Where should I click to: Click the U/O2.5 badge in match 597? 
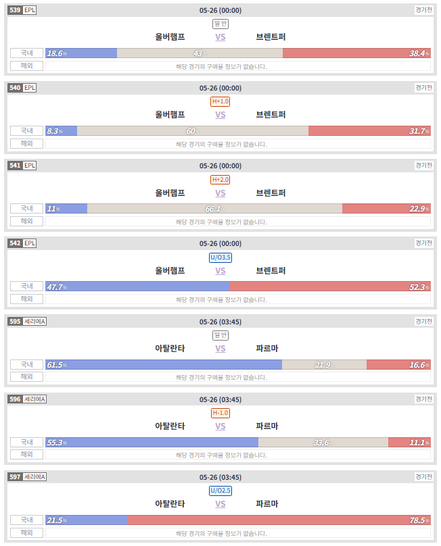click(220, 491)
